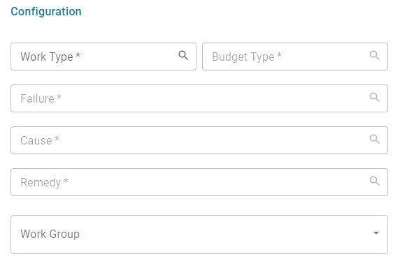Click the Configuration section heading
This screenshot has height=268, width=400.
(46, 12)
